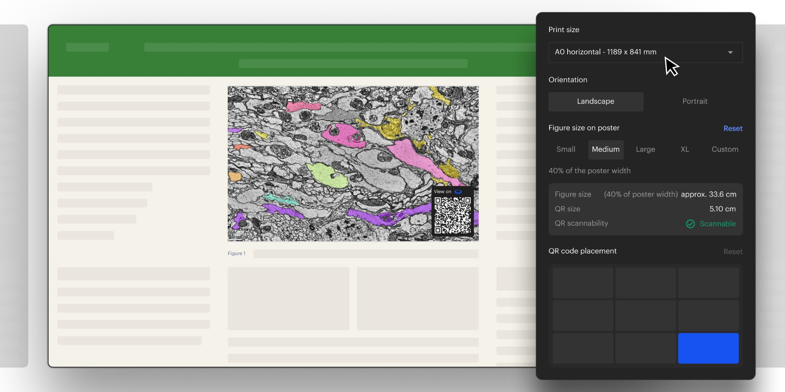Place QR code in top-center cell
785x392 pixels.
tap(646, 283)
